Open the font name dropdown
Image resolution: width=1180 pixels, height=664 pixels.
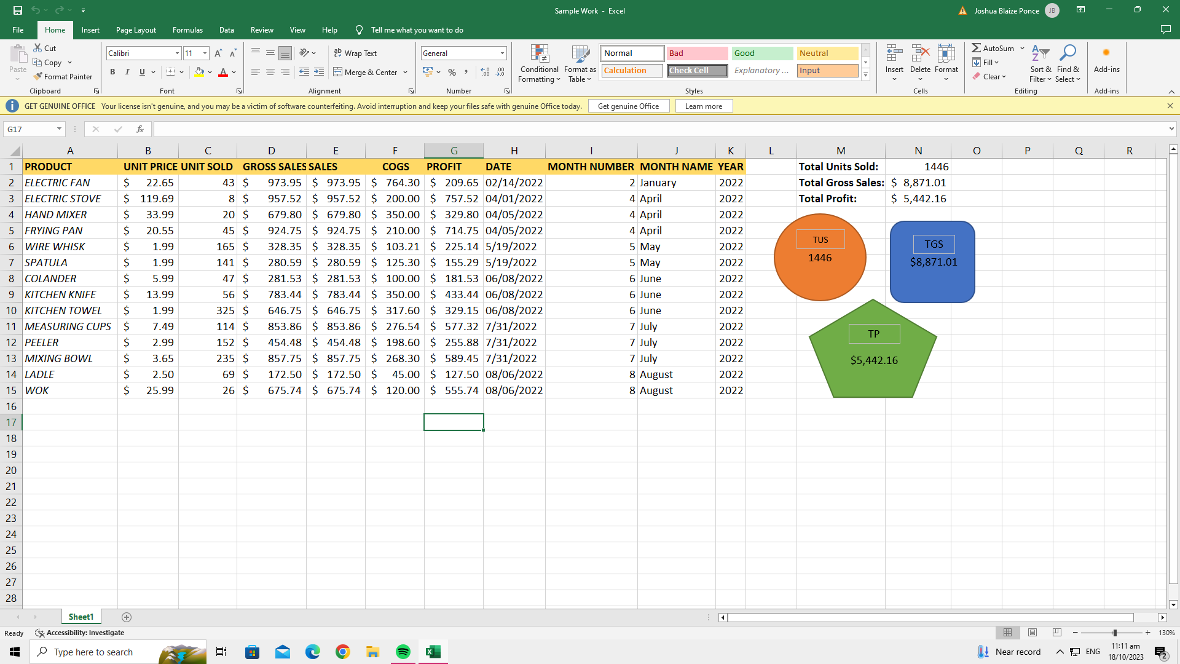(177, 53)
